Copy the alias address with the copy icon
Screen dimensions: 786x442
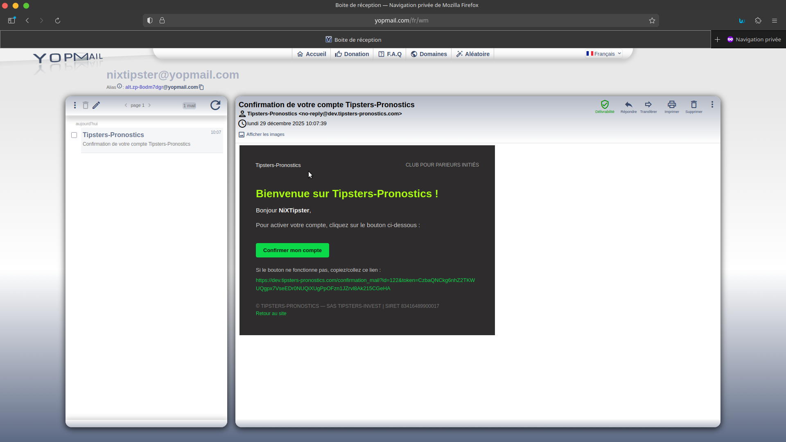(201, 87)
